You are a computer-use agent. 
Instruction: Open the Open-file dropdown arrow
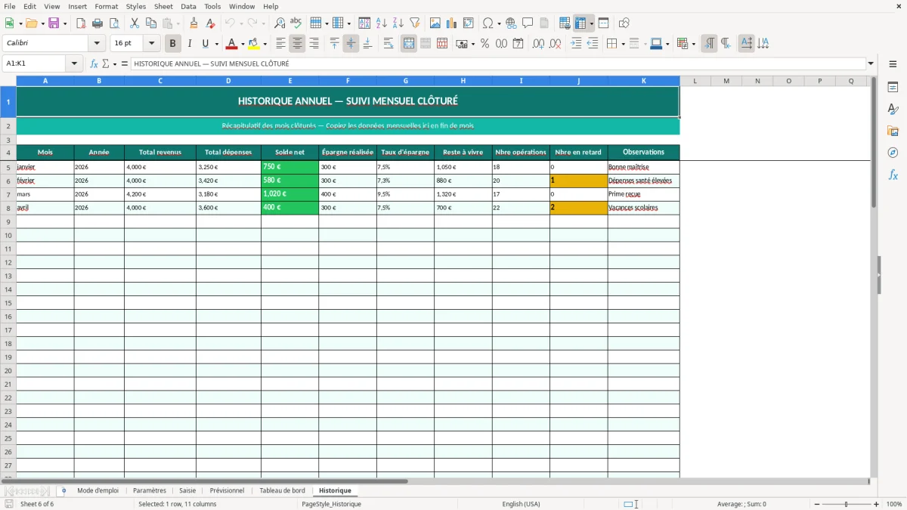[x=42, y=23]
